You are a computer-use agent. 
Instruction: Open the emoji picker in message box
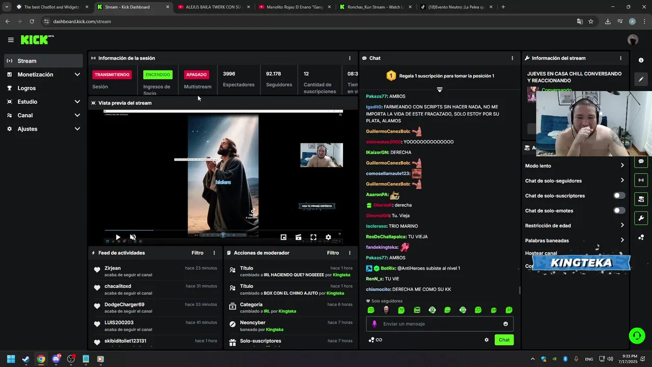[x=505, y=324]
